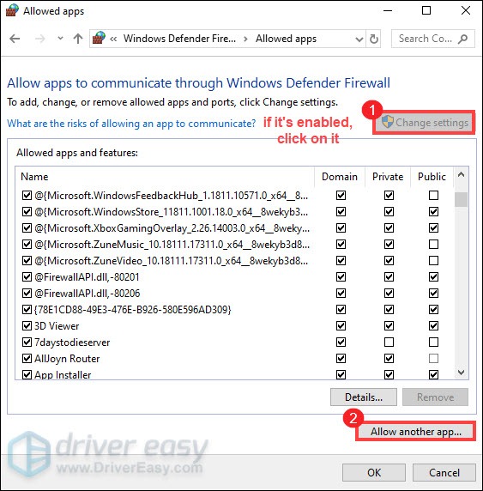Click the Cancel button

pyautogui.click(x=444, y=472)
